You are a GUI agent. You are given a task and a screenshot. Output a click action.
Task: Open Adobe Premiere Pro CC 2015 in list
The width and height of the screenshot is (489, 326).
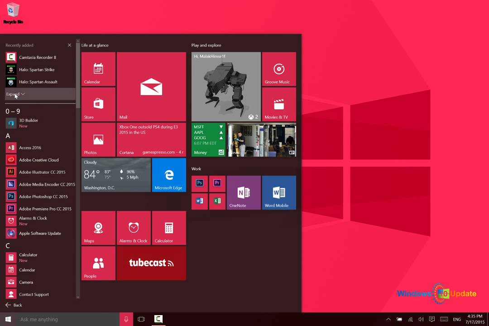pyautogui.click(x=40, y=208)
